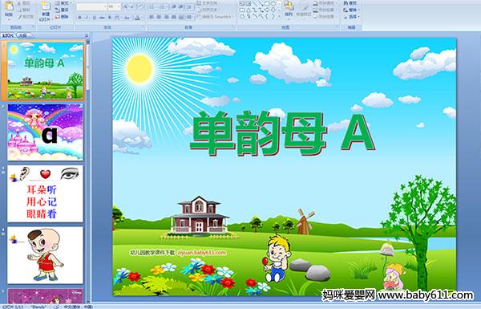Image resolution: width=481 pixels, height=309 pixels.
Task: Click the Delete slide icon
Action: tap(62, 17)
